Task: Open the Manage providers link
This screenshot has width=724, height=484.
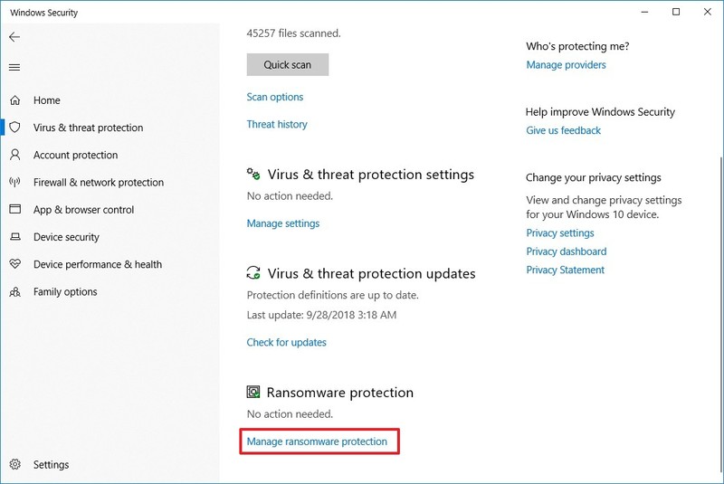Action: pyautogui.click(x=566, y=65)
